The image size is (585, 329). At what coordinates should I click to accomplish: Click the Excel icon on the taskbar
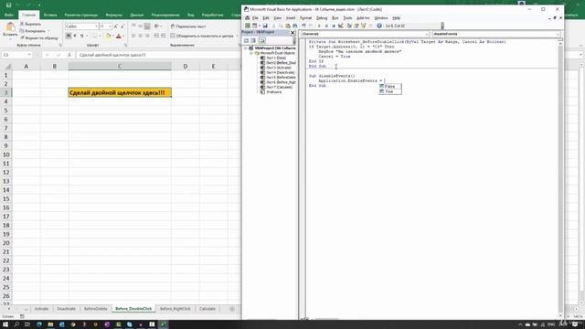[x=163, y=324]
